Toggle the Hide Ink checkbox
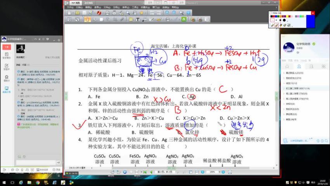This screenshot has width=330, height=186. point(271,13)
